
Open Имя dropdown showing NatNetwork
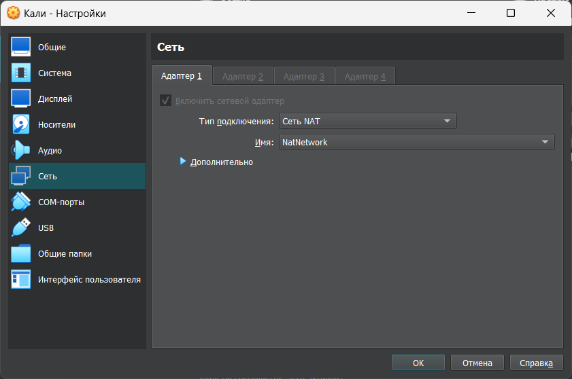(417, 142)
